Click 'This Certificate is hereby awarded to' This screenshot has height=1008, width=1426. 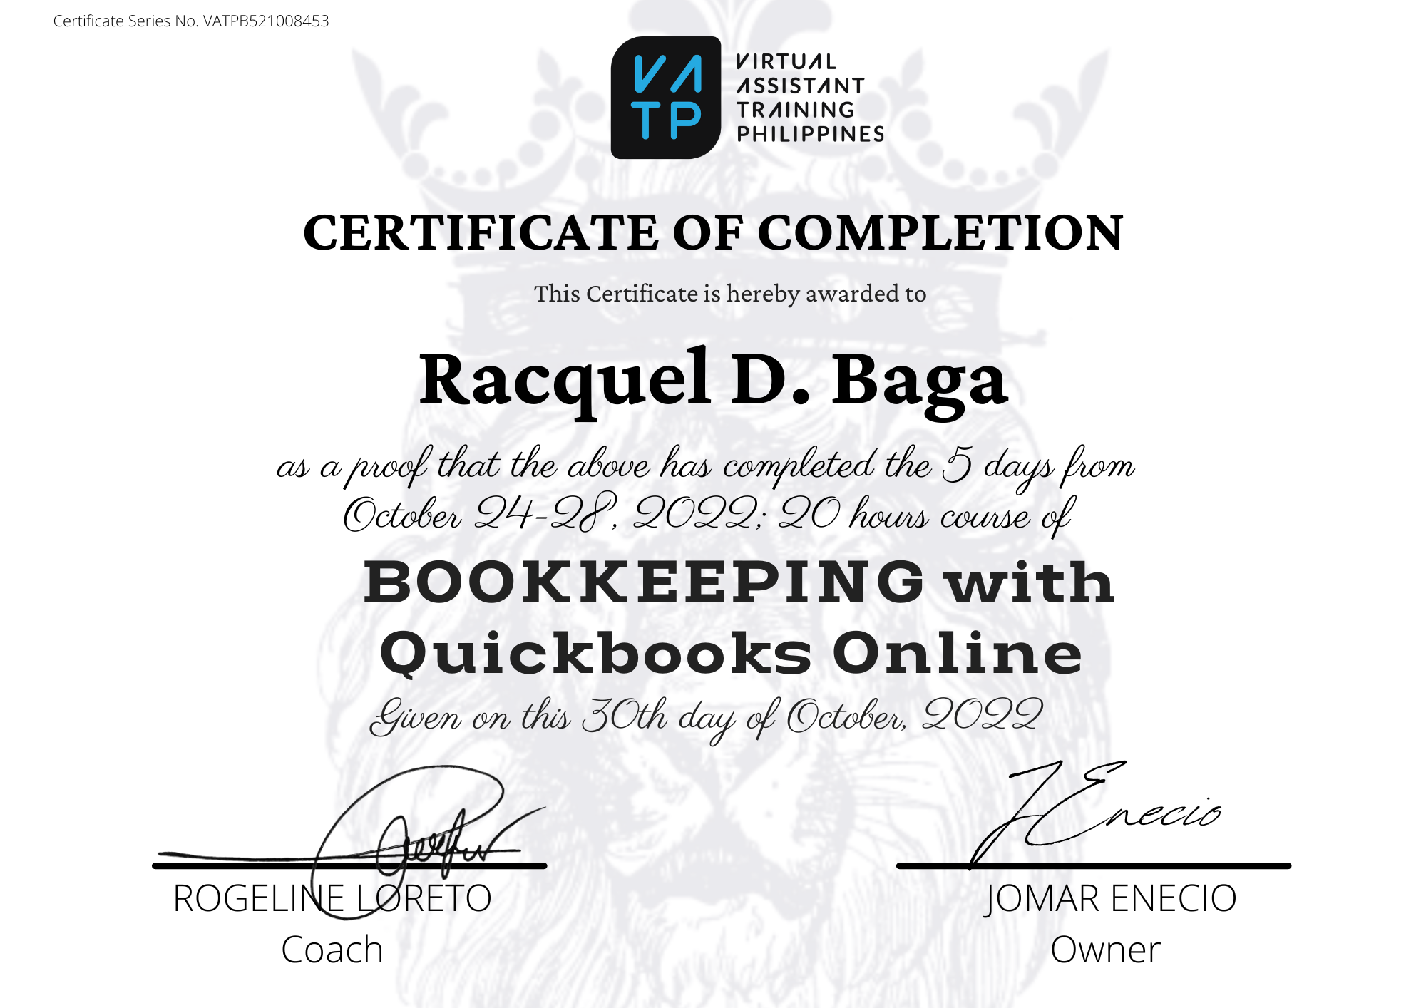pos(730,294)
